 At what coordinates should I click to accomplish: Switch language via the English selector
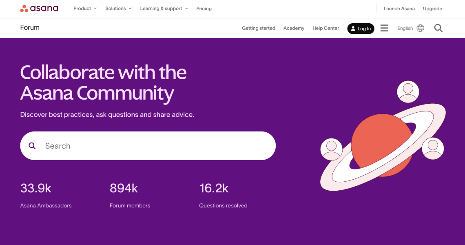pos(405,28)
